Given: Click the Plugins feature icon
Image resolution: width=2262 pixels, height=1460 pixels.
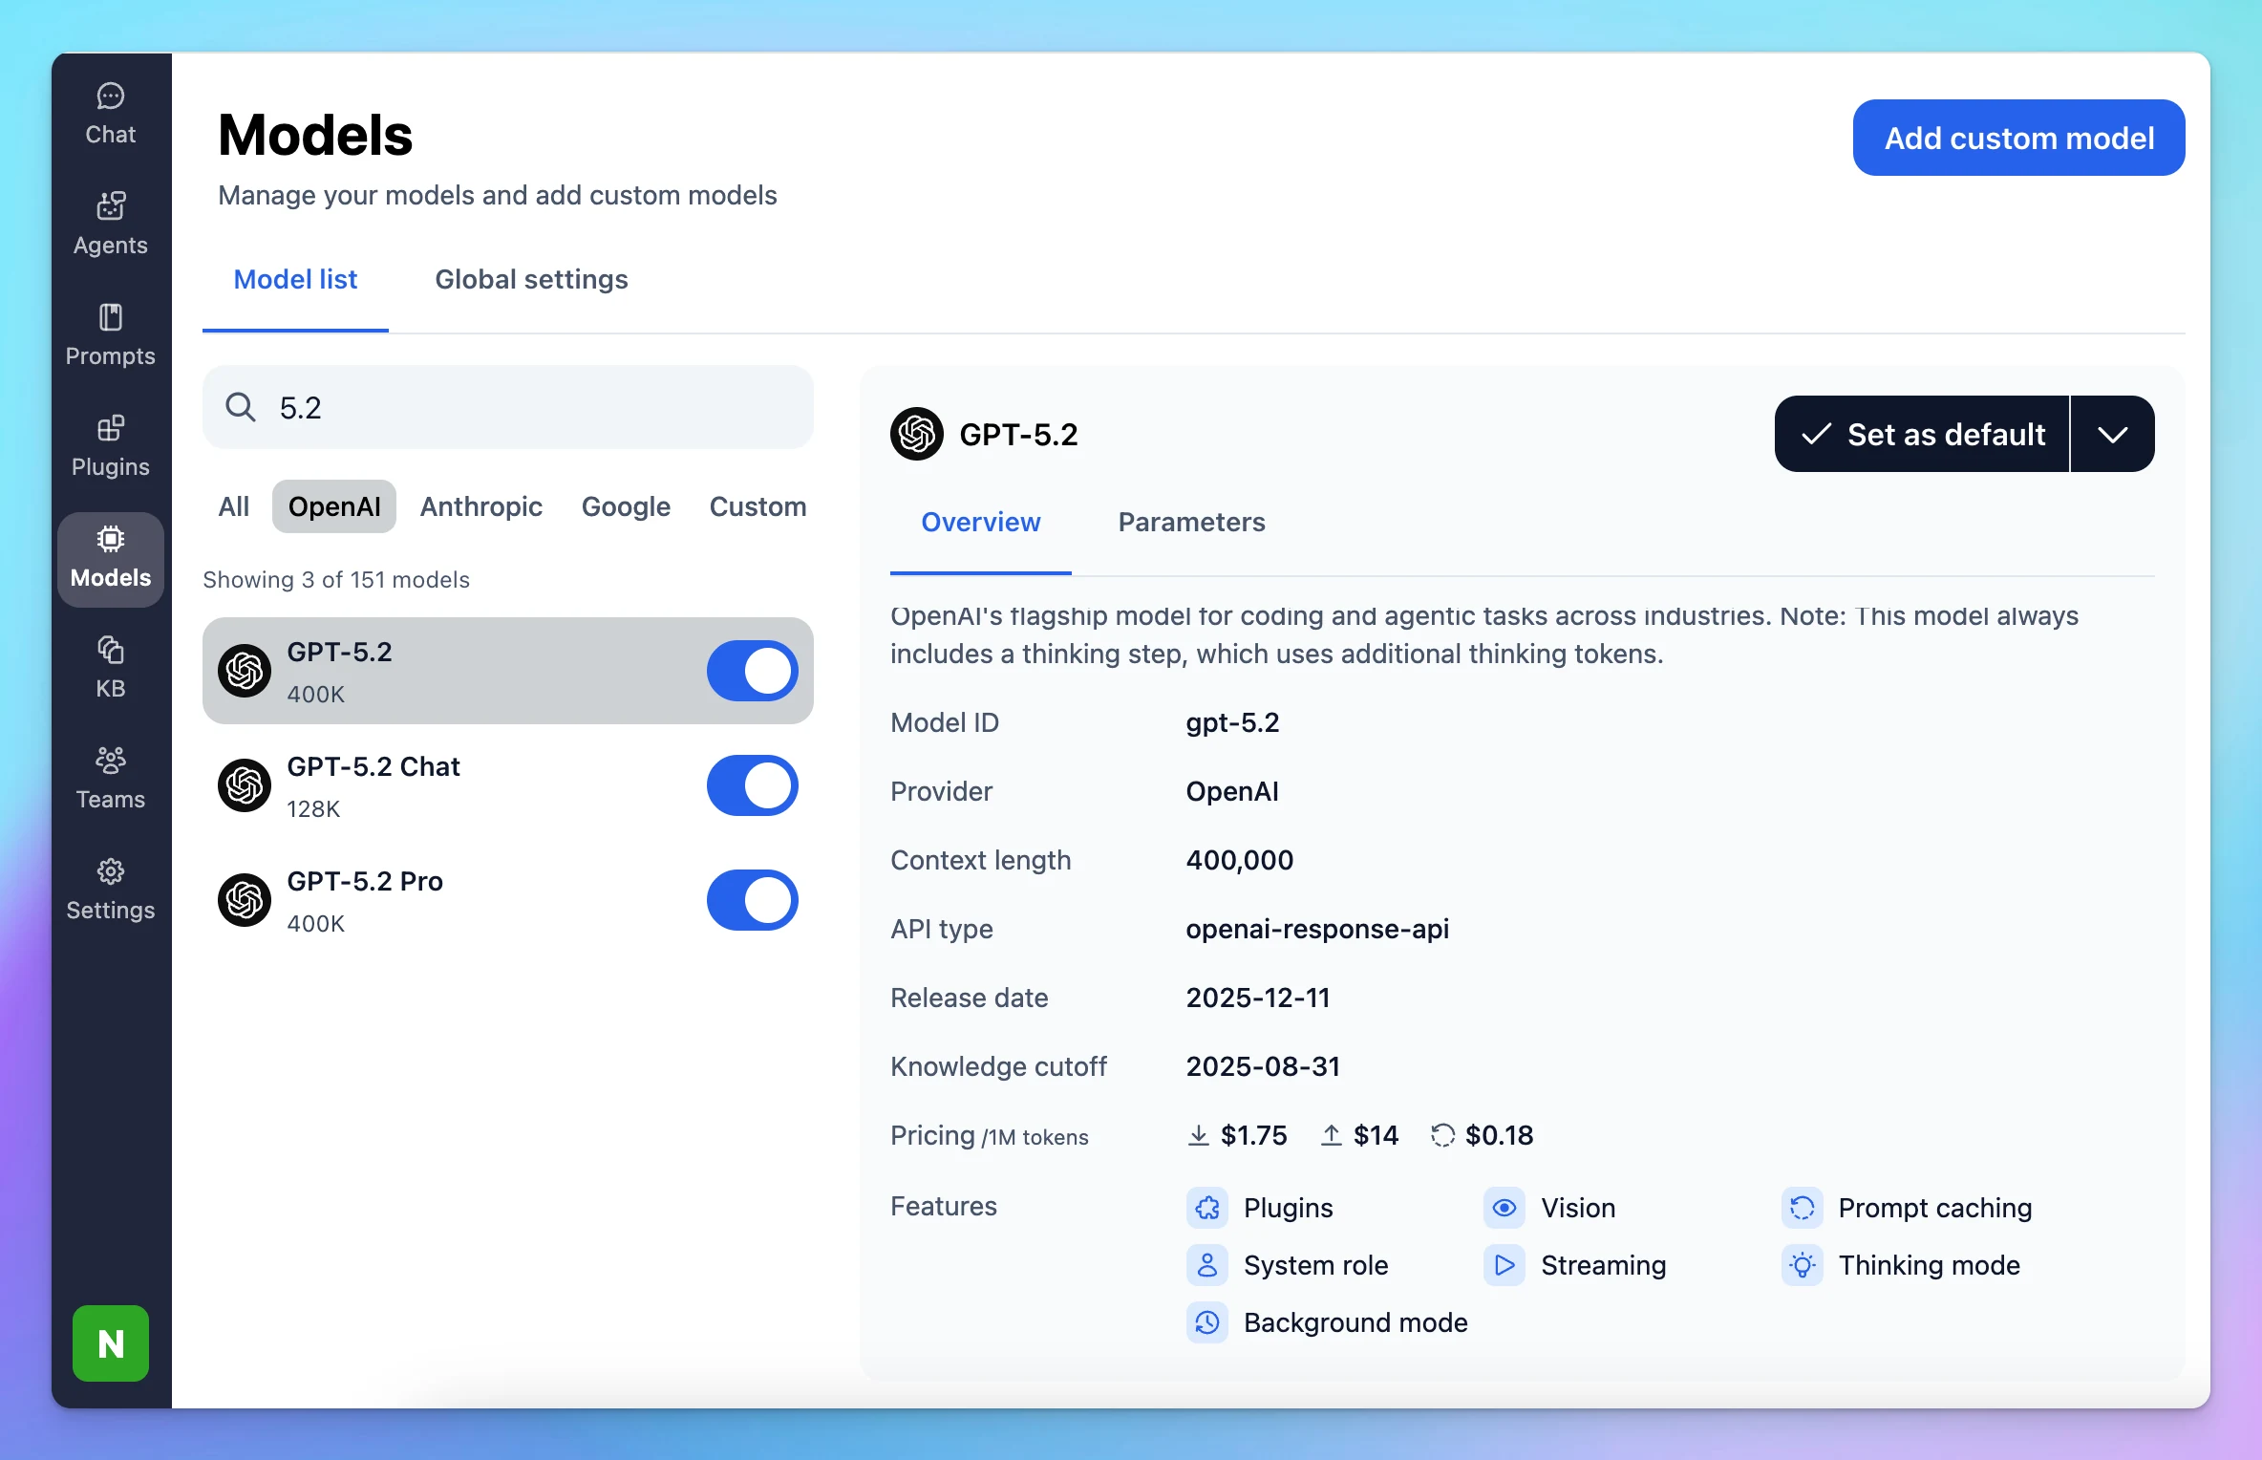Looking at the screenshot, I should tap(1207, 1208).
